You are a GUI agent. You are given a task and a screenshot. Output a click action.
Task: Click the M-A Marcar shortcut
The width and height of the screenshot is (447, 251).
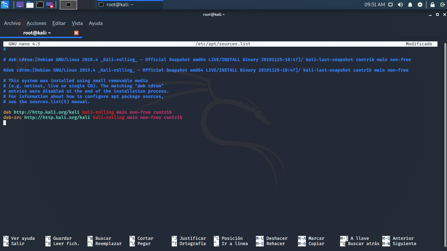[x=311, y=239]
